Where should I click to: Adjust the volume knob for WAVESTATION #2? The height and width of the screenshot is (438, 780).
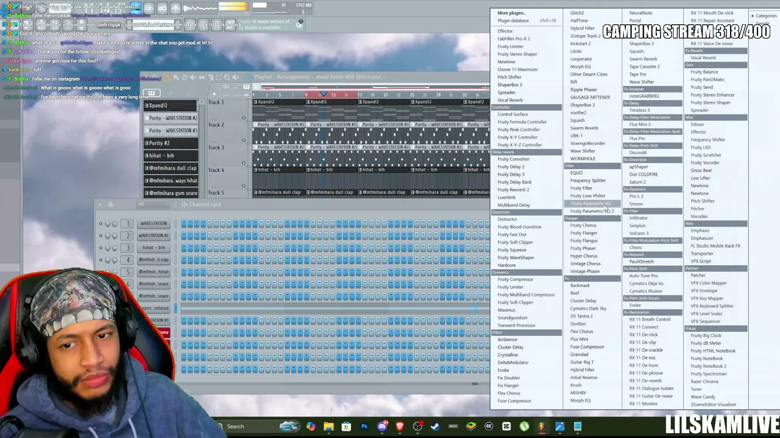(115, 235)
